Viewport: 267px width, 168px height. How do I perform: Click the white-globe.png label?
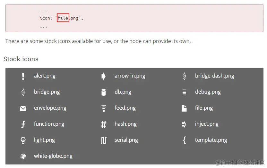(53, 156)
